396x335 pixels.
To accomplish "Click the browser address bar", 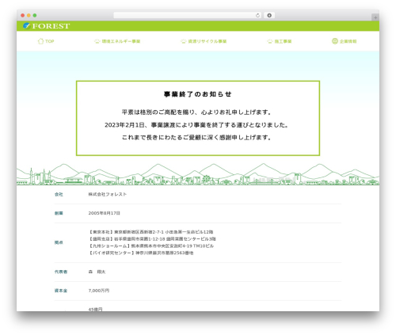I will click(x=188, y=16).
